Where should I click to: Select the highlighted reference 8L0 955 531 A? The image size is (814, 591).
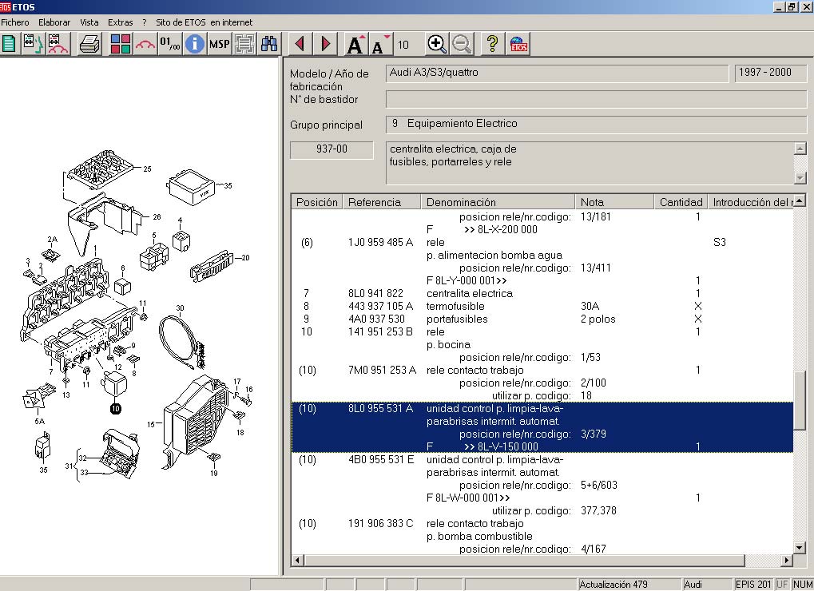(x=380, y=408)
